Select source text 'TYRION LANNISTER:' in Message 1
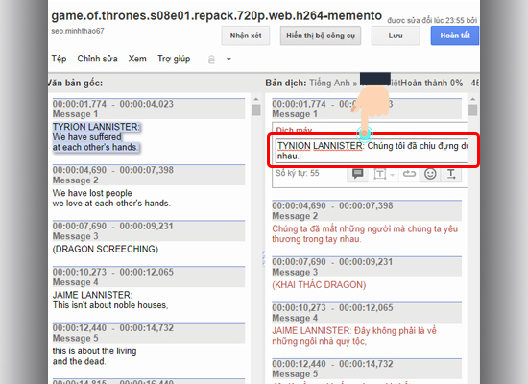This screenshot has width=528, height=384. [96, 127]
